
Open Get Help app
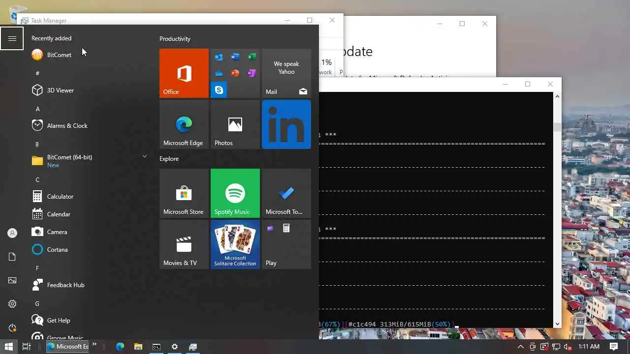(x=89, y=321)
